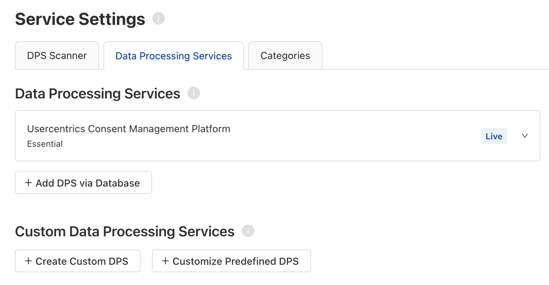The height and width of the screenshot is (285, 549).
Task: Click the Usercentrics Consent Management Platform row
Action: pos(249,136)
